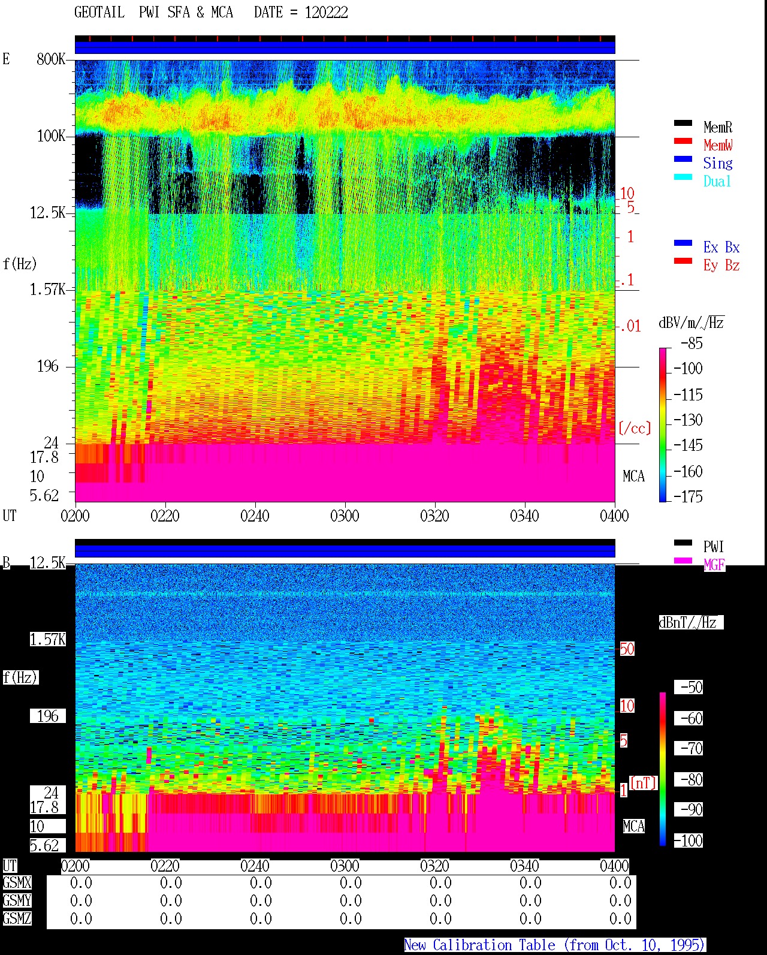Click the GSMZ row label
The image size is (767, 955).
tap(17, 918)
